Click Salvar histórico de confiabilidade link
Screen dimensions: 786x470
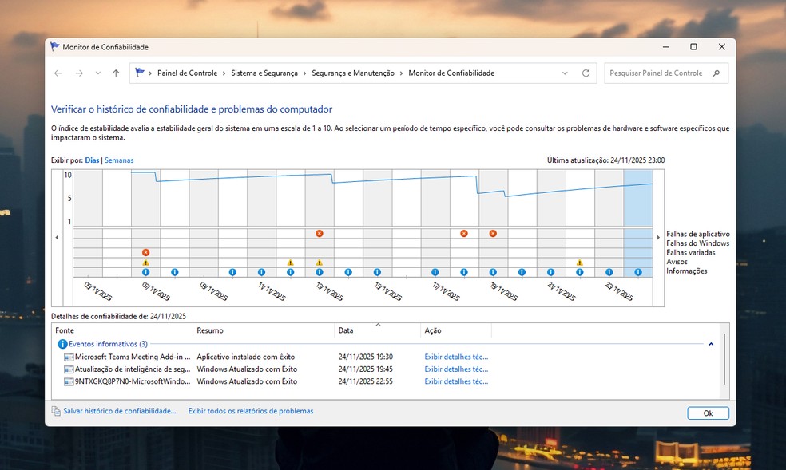click(x=119, y=411)
